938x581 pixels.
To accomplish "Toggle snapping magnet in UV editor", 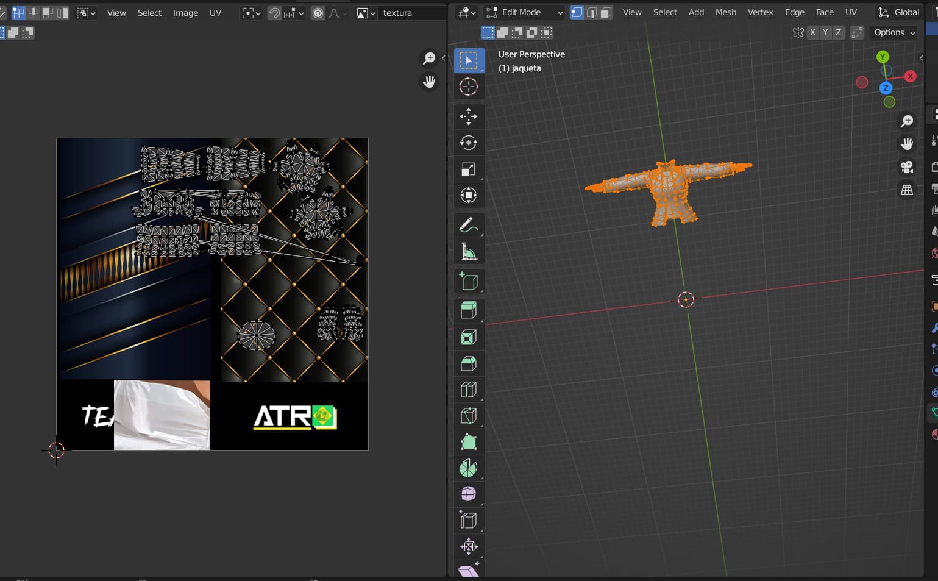I will [x=275, y=13].
